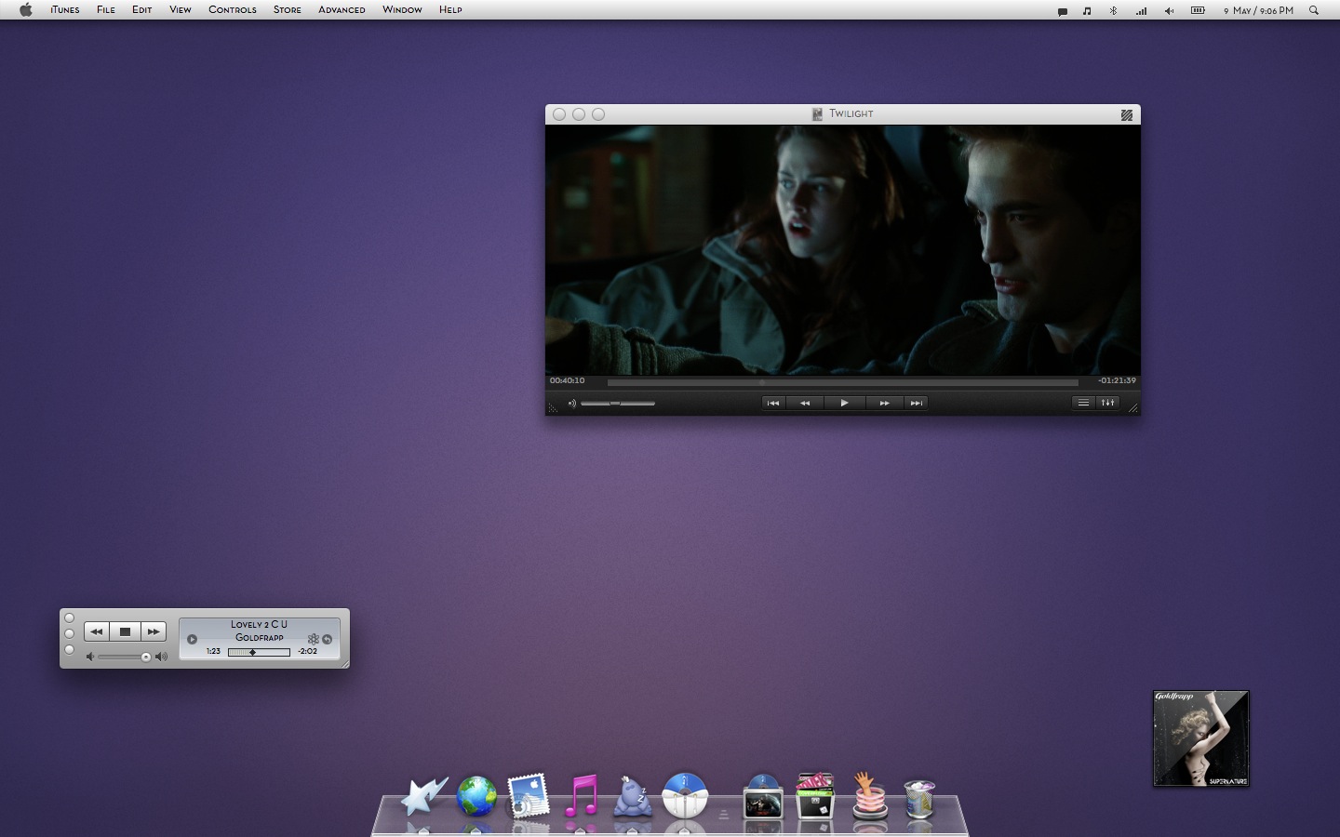Open the volume menu bar icon
The image size is (1340, 837).
[1169, 11]
